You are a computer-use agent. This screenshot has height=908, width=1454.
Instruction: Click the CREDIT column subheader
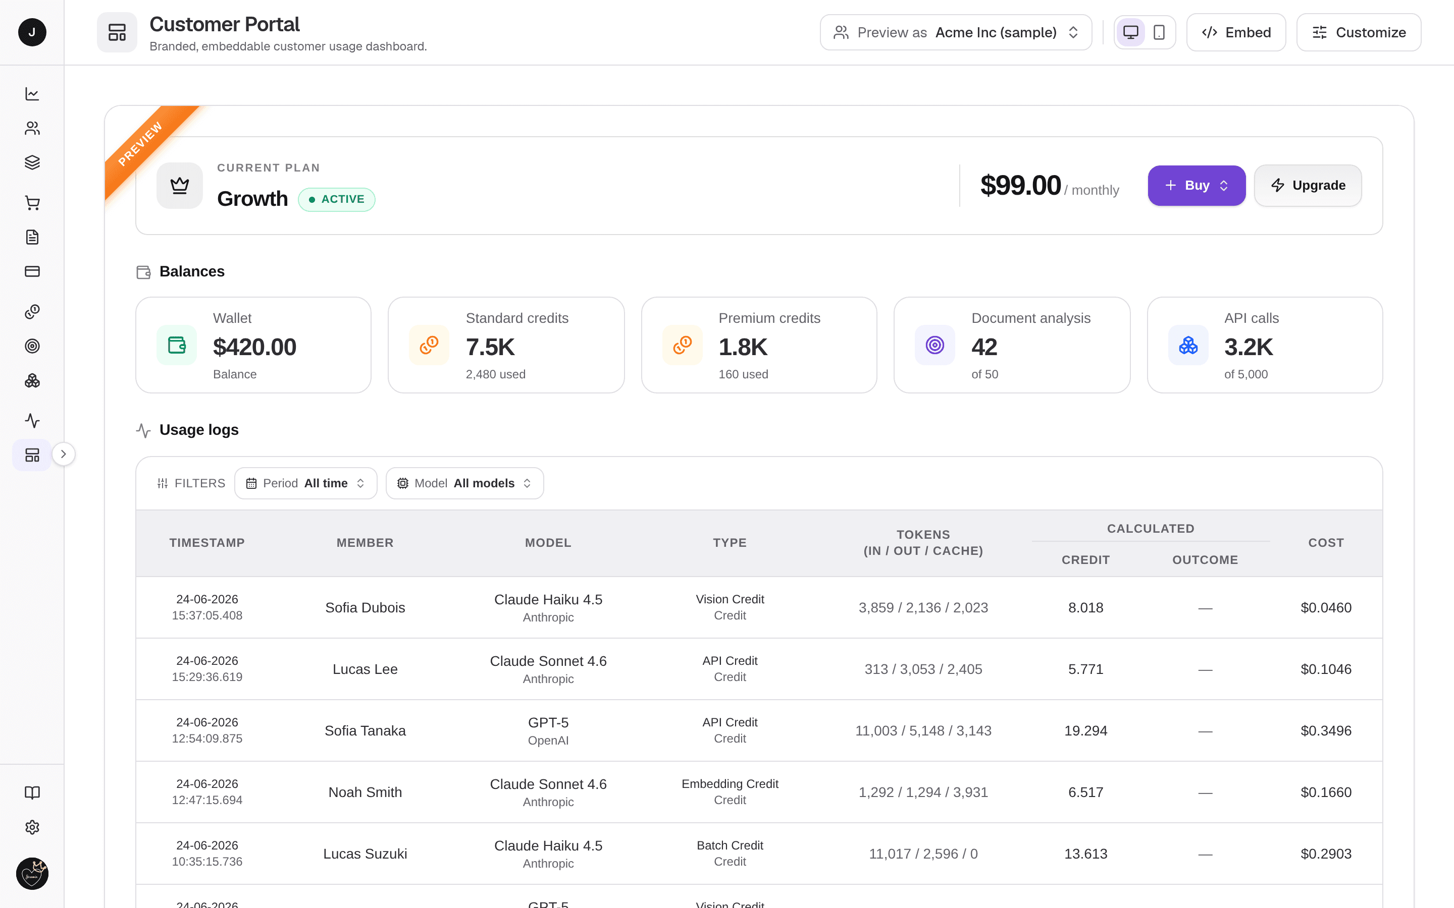[1085, 560]
